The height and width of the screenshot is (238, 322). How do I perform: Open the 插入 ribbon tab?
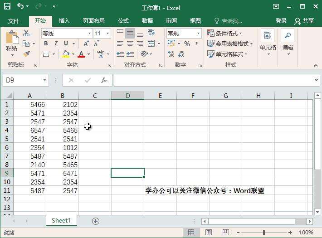pyautogui.click(x=64, y=21)
